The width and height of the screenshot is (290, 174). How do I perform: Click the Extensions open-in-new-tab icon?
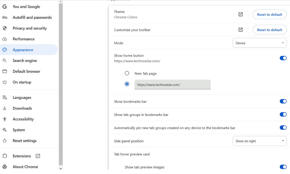click(38, 156)
